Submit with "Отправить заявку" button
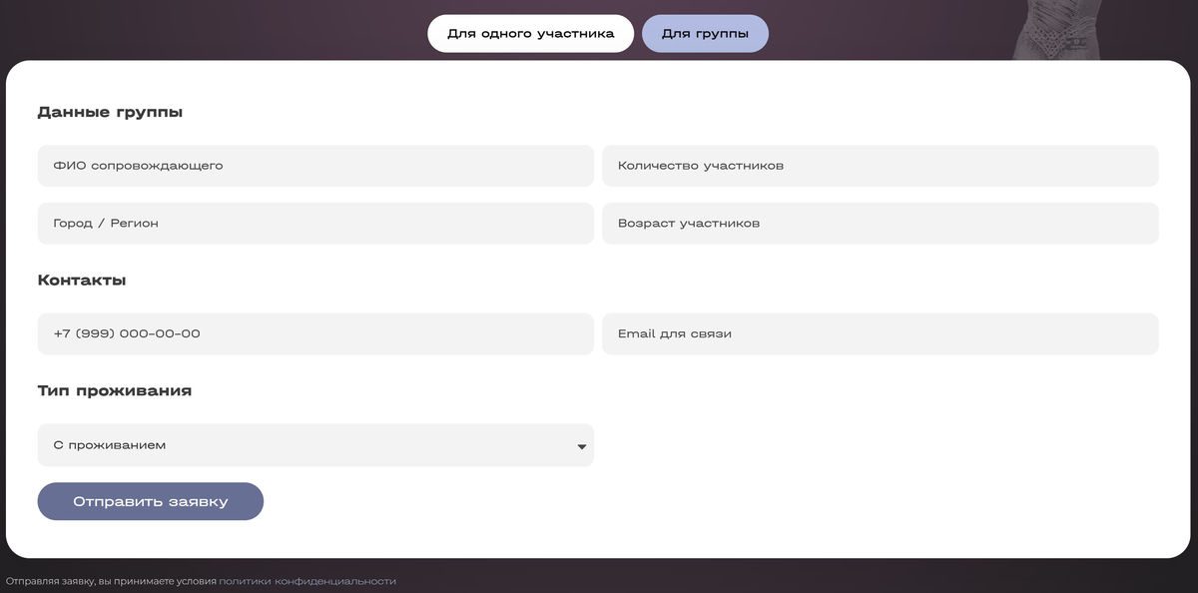The height and width of the screenshot is (593, 1198). (x=151, y=501)
